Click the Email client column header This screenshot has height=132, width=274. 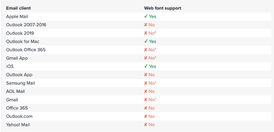tap(18, 8)
